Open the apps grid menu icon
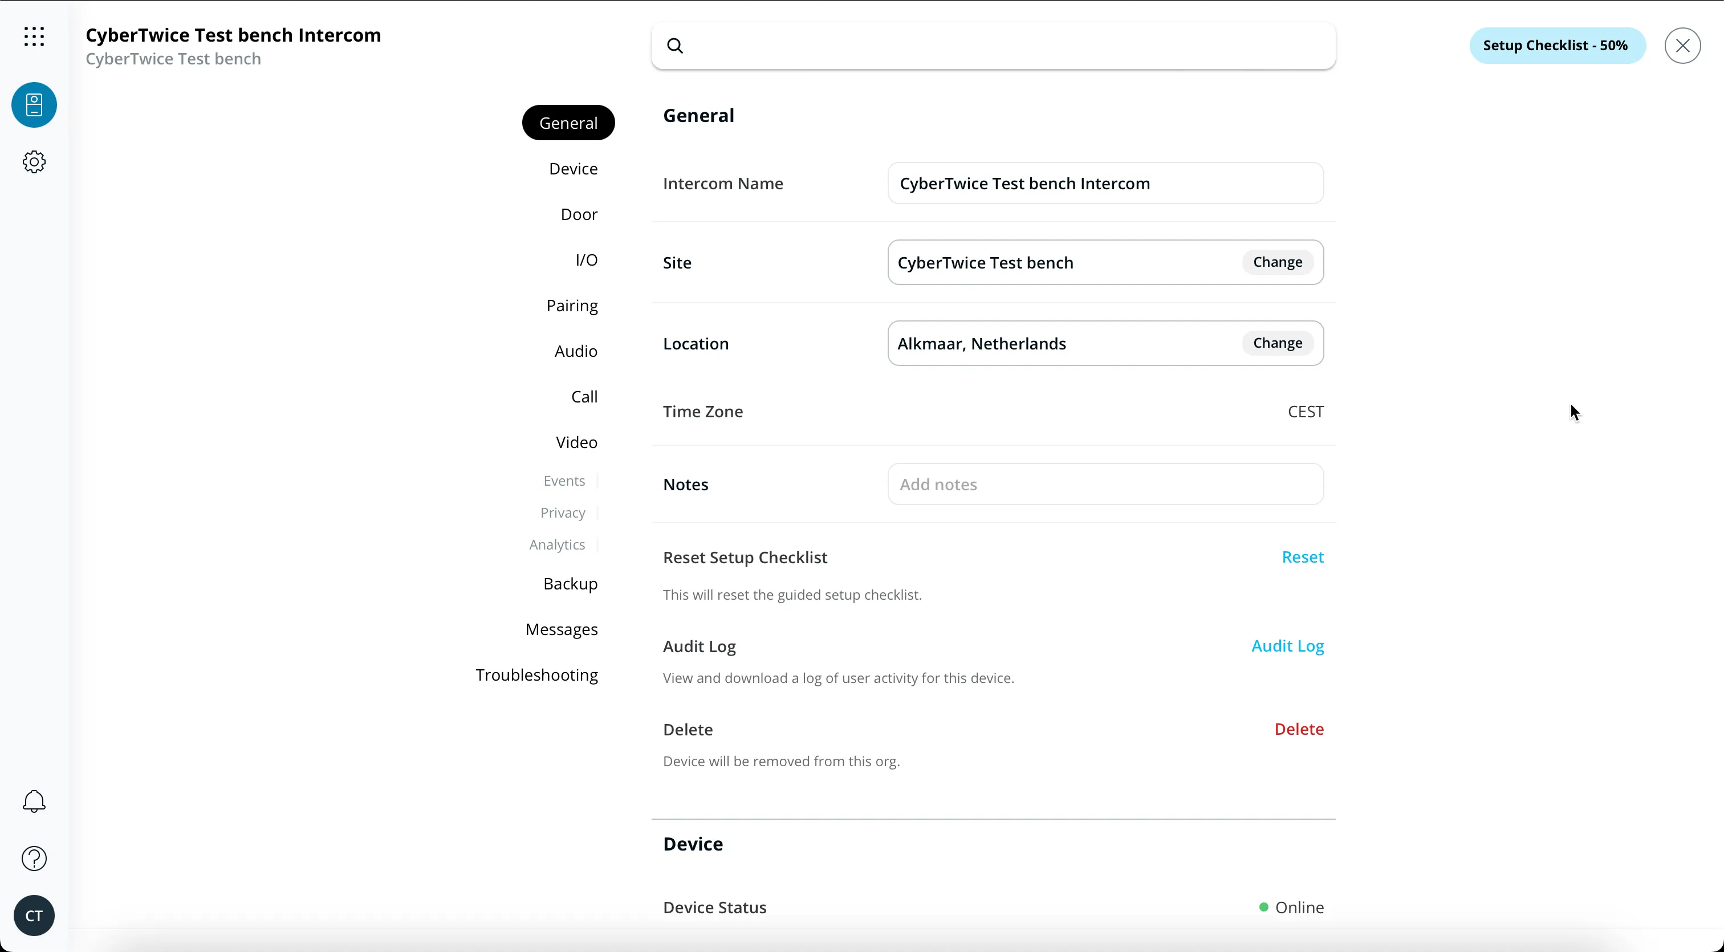The height and width of the screenshot is (952, 1724). (x=34, y=36)
